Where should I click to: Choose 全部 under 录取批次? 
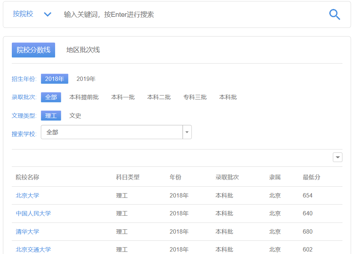point(51,97)
